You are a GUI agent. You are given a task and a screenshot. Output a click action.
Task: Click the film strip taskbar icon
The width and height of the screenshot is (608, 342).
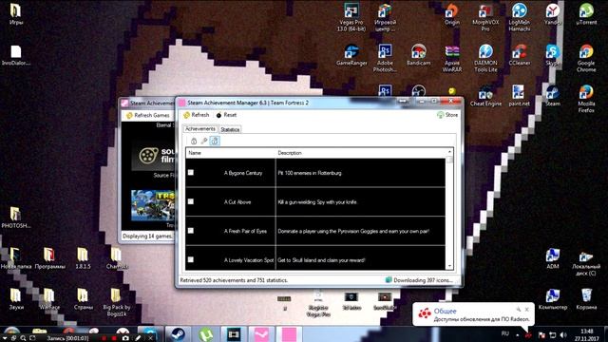[234, 334]
